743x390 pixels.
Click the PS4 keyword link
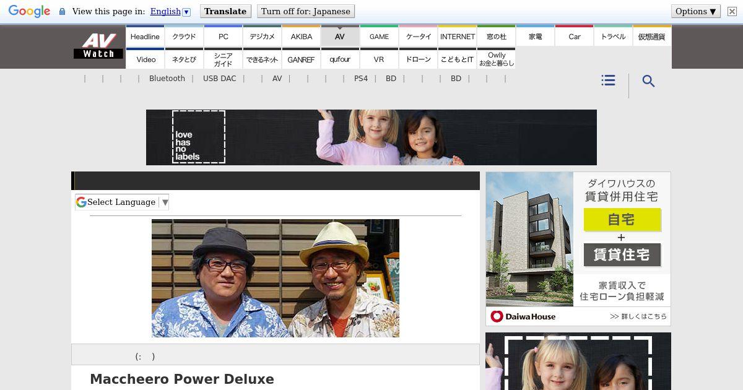point(361,79)
